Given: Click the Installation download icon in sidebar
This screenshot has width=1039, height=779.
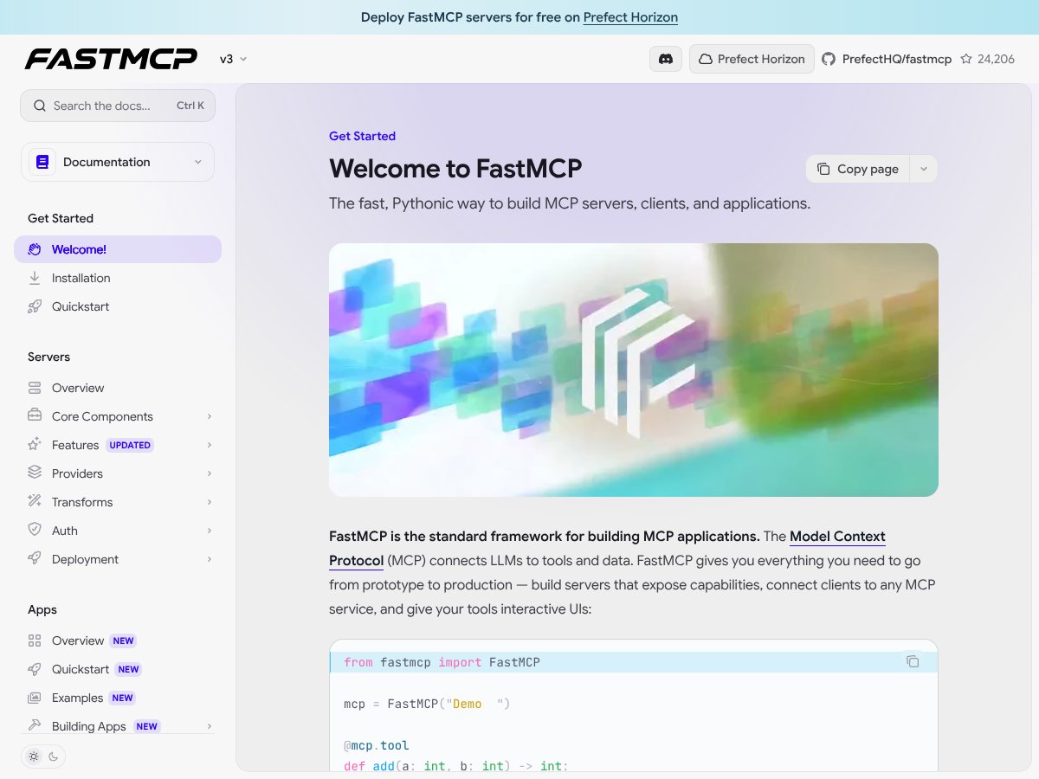Looking at the screenshot, I should (x=35, y=278).
